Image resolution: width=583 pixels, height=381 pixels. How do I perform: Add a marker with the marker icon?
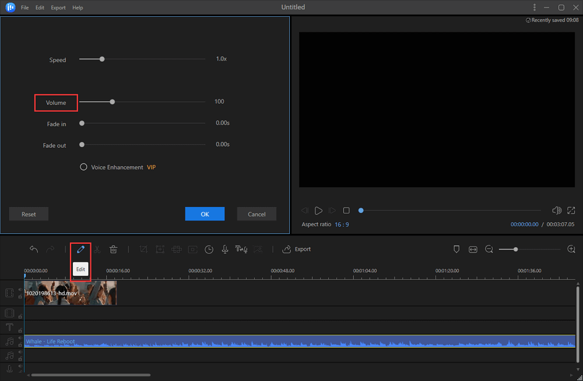[456, 249]
